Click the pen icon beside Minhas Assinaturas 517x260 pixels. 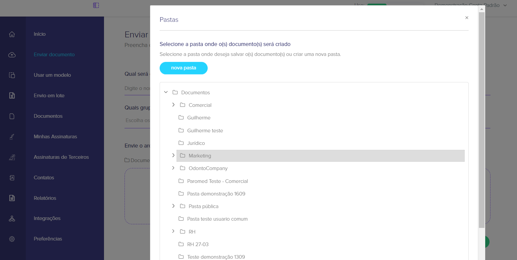(12, 137)
